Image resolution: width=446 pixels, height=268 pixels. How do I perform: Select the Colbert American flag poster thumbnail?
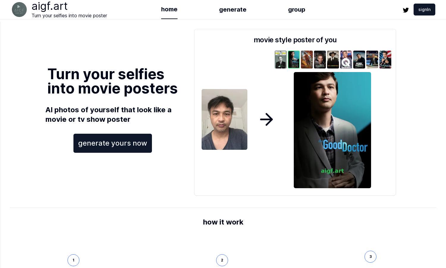(385, 60)
